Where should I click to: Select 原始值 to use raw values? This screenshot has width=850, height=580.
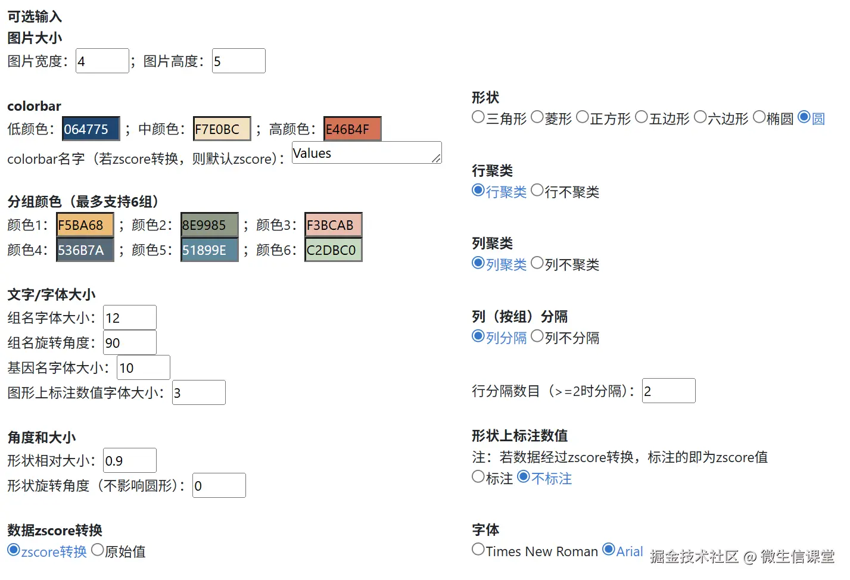point(98,550)
